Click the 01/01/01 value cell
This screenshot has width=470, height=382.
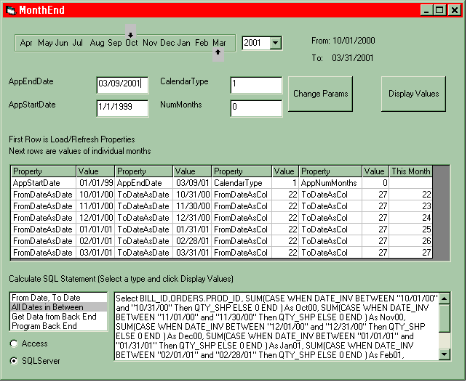pyautogui.click(x=95, y=229)
